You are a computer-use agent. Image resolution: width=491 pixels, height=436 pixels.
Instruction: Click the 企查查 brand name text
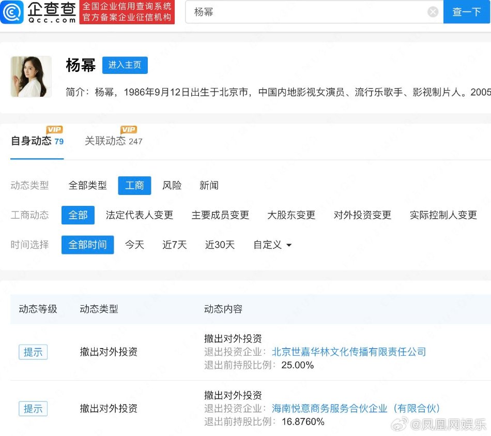pyautogui.click(x=52, y=9)
